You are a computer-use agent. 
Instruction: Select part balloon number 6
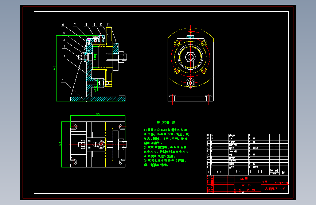click(x=63, y=24)
